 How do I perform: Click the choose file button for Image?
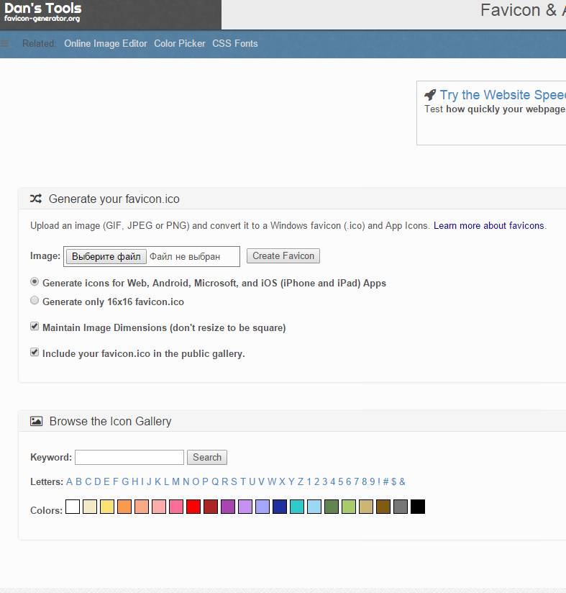click(106, 256)
